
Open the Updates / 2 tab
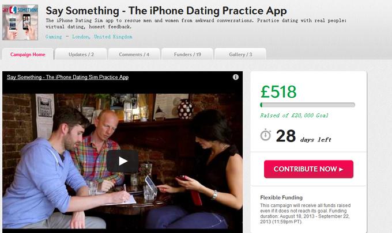[81, 55]
